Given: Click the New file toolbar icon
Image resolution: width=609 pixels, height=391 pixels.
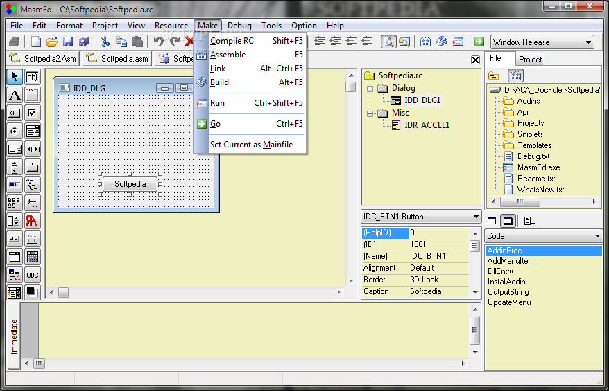Looking at the screenshot, I should pos(36,42).
